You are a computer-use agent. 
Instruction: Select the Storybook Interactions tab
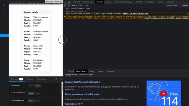[42, 79]
